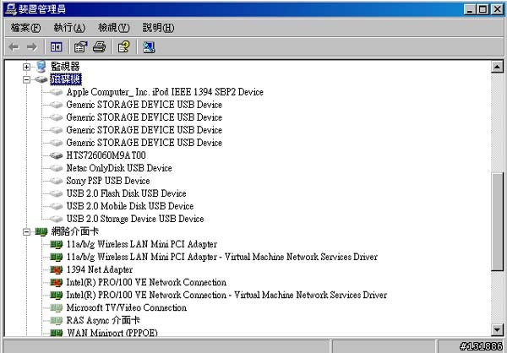The height and width of the screenshot is (353, 507).
Task: Click the RAS Async adapter icon
Action: pos(57,320)
